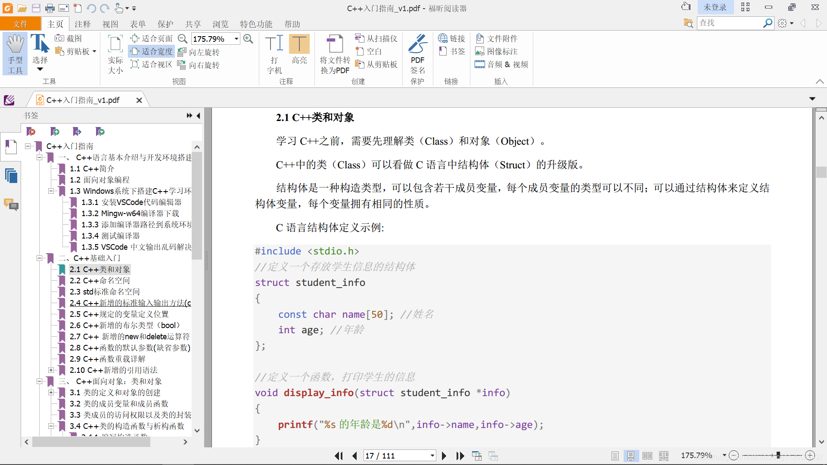This screenshot has height=465, width=827.
Task: Toggle Fit Width (适合宽度) view mode
Action: click(x=152, y=51)
